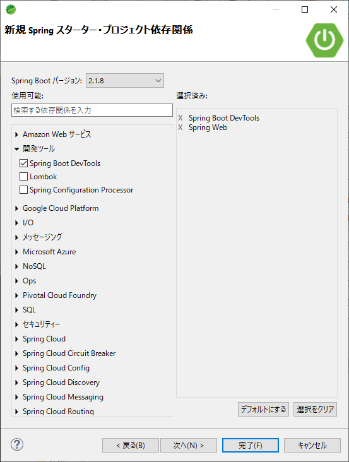Click the green Spring Boot power logo
The image size is (349, 462).
(324, 40)
